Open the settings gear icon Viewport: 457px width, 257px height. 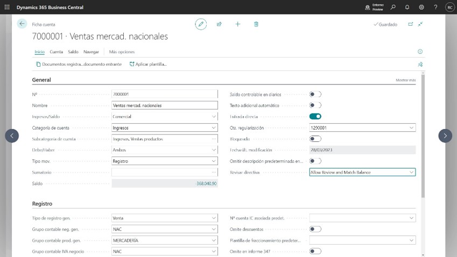[x=421, y=8]
